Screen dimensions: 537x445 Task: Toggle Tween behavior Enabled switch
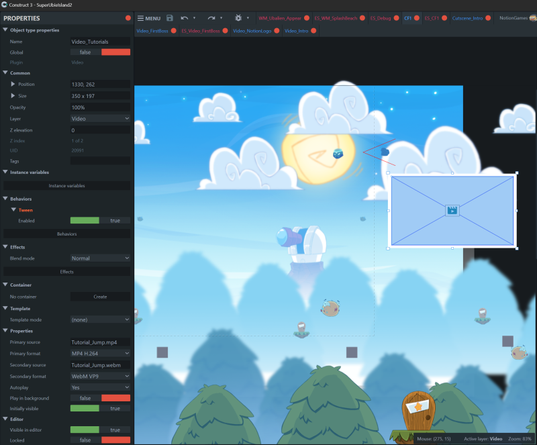coord(100,220)
